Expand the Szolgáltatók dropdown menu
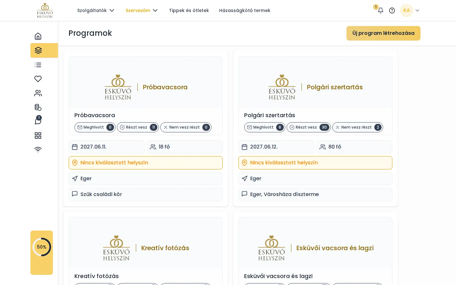456x285 pixels. click(x=96, y=10)
